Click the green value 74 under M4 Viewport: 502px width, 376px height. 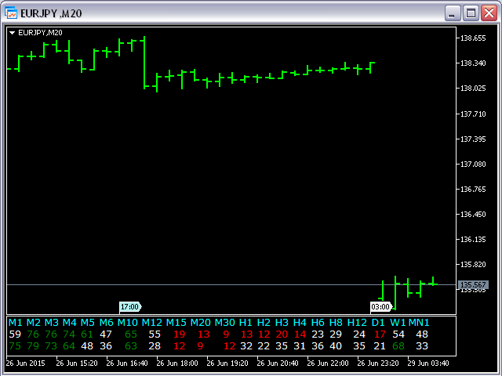69,334
